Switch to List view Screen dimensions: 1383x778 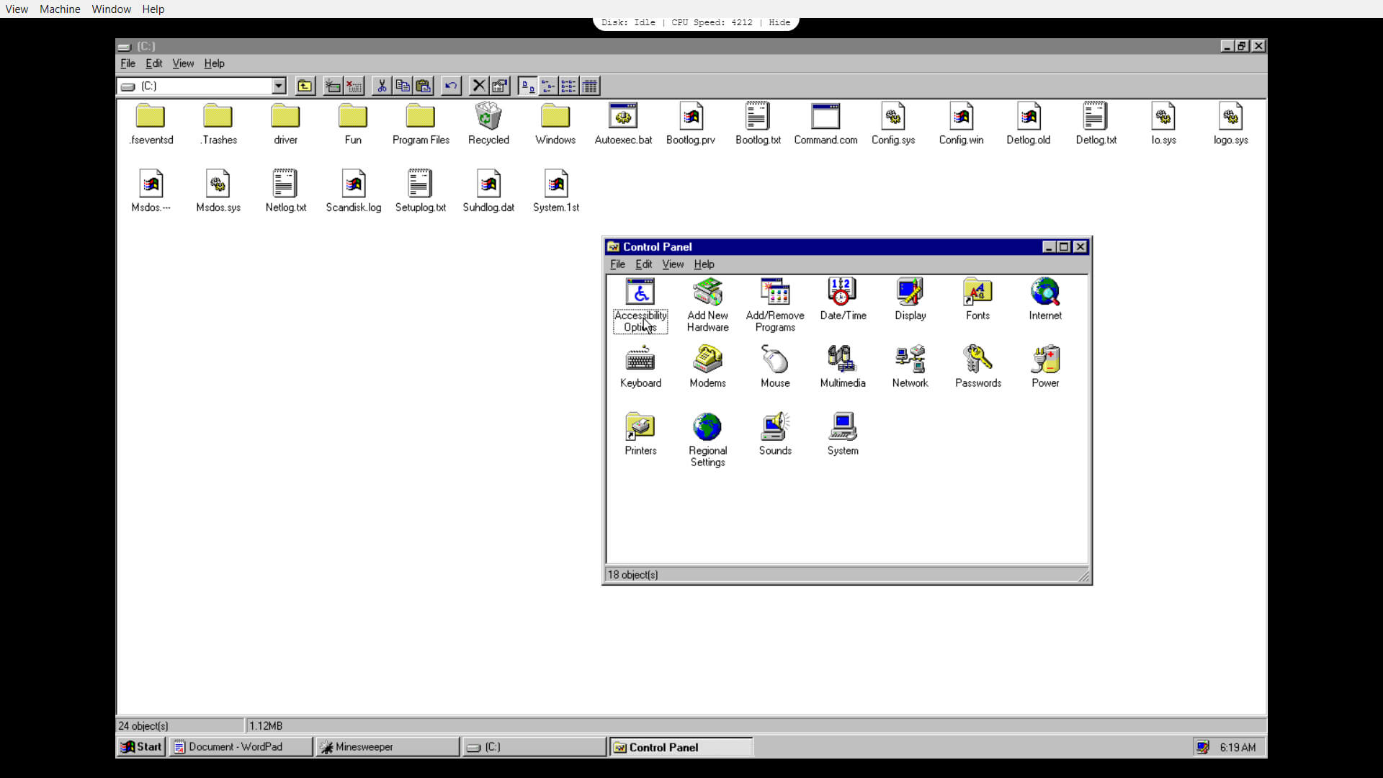pyautogui.click(x=568, y=86)
